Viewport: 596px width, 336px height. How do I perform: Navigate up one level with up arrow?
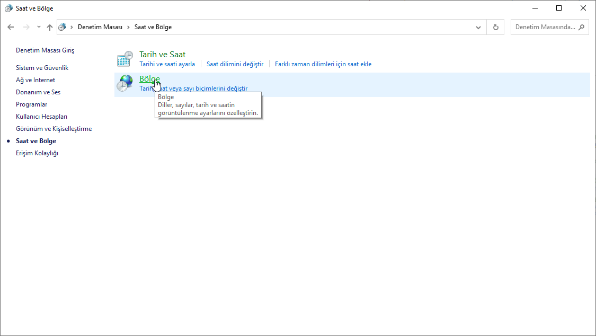point(50,27)
